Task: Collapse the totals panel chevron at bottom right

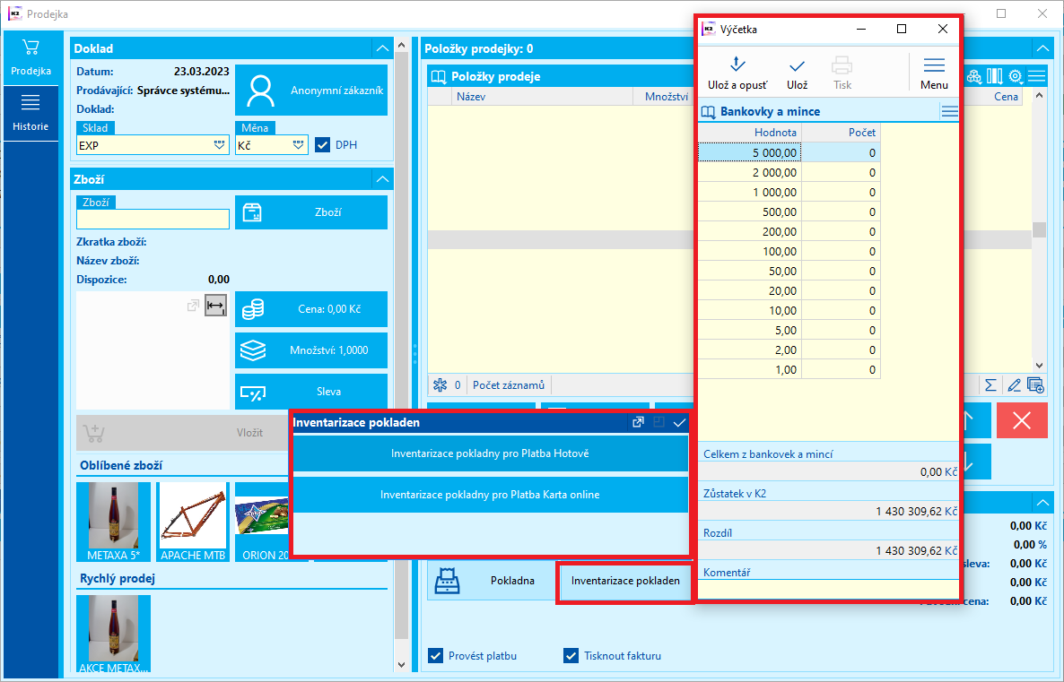Action: click(x=1042, y=503)
